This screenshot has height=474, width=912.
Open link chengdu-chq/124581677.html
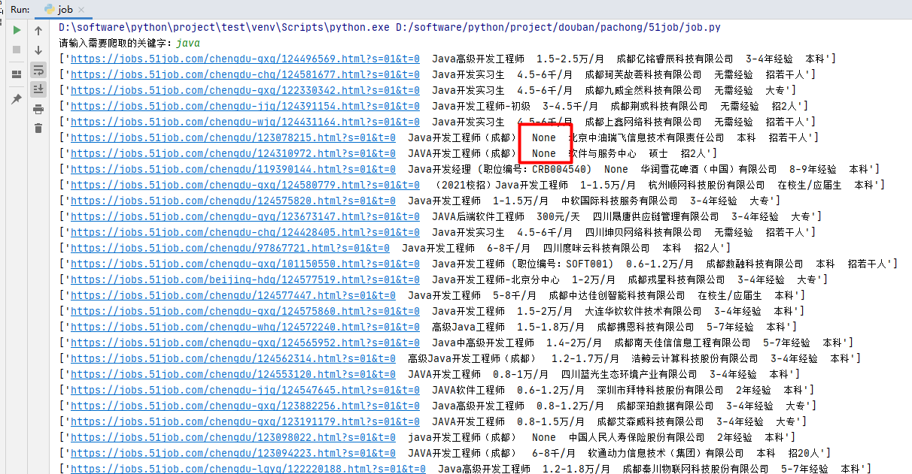coord(245,74)
